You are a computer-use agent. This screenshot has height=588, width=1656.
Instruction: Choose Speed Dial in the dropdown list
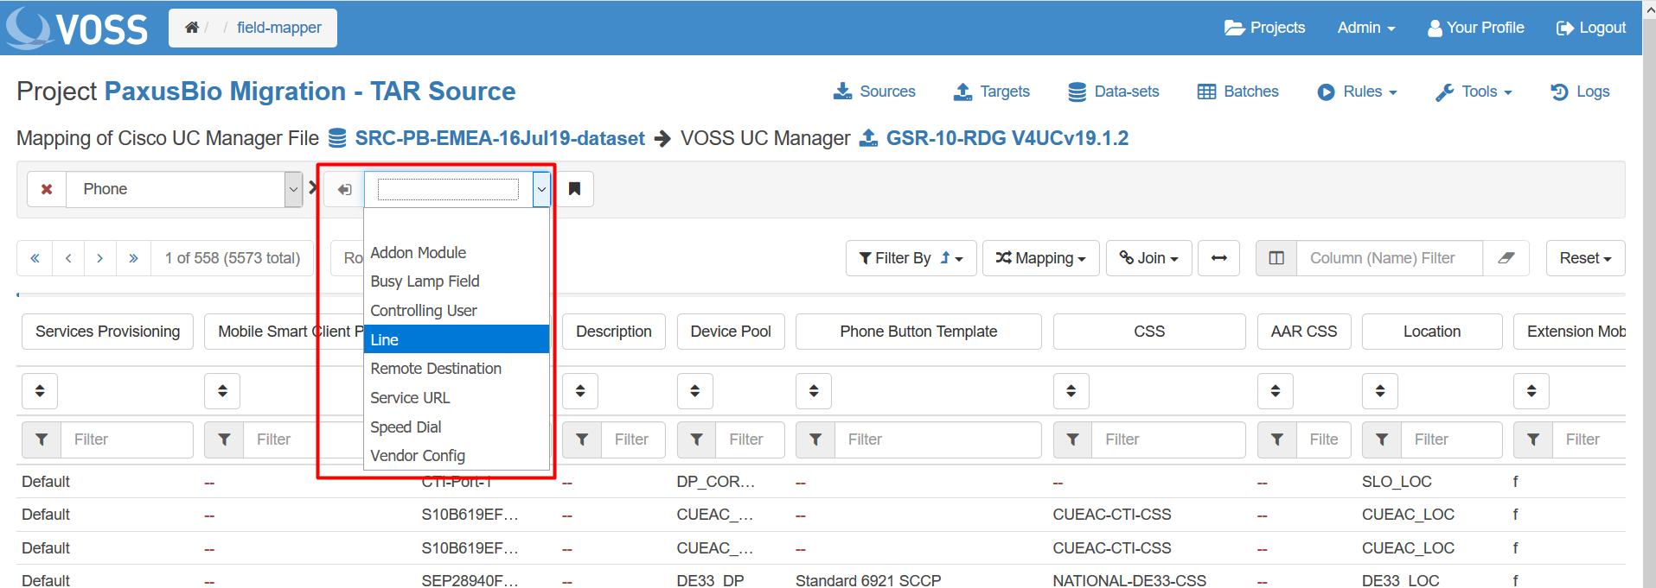tap(456, 427)
